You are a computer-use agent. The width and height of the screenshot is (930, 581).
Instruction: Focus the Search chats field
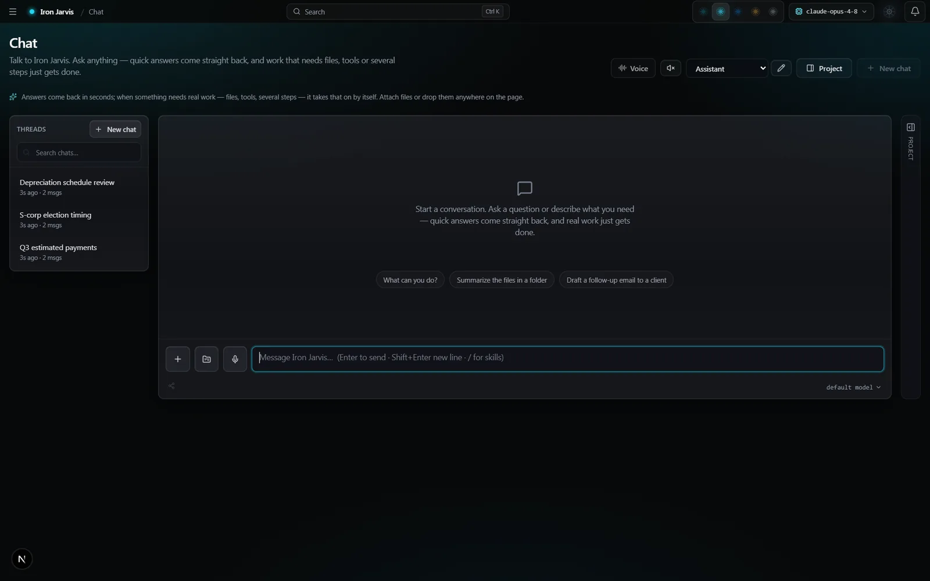tap(79, 153)
